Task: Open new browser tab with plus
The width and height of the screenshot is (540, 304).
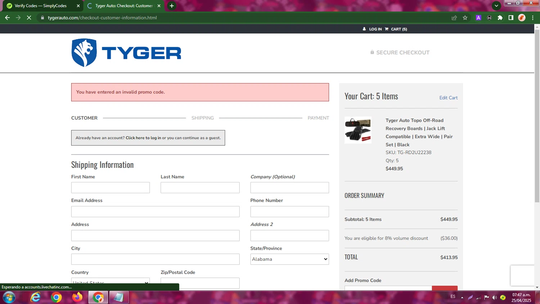Action: point(172,6)
